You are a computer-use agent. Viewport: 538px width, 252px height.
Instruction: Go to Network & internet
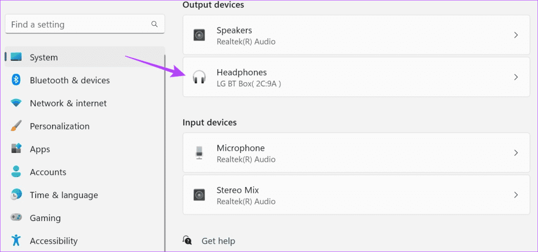coord(85,103)
